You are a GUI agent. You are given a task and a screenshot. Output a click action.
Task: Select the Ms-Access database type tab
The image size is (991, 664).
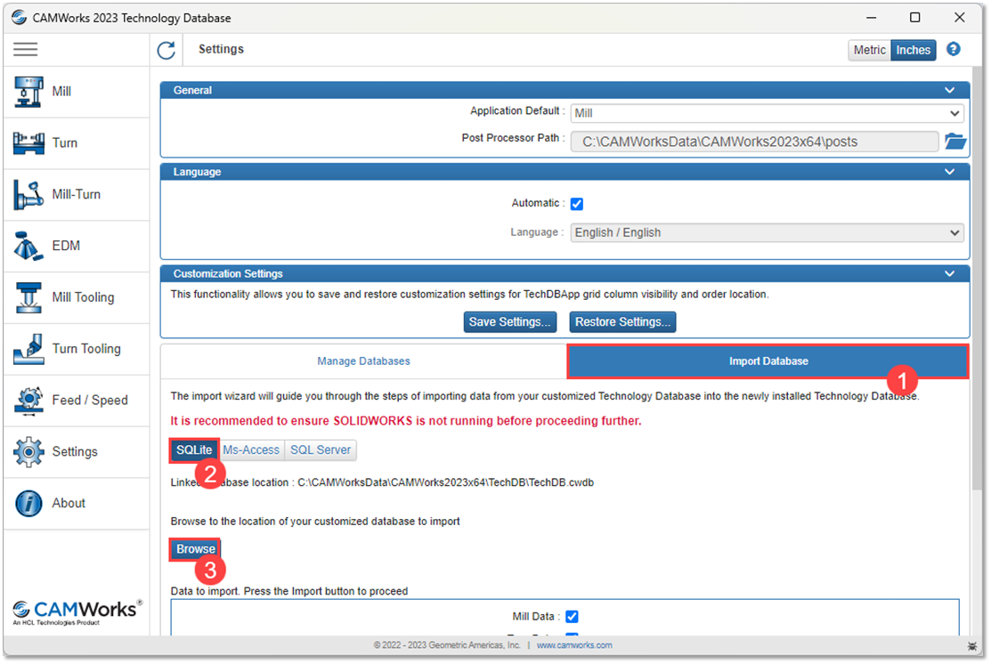(251, 450)
